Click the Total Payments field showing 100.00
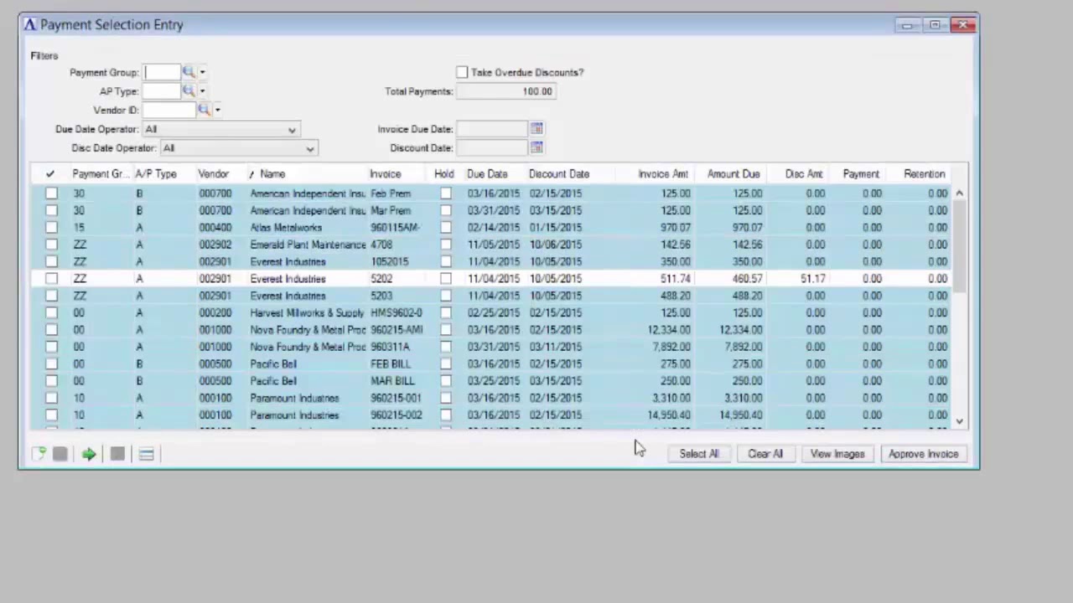Screen dimensions: 1073x603 (505, 91)
